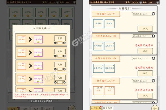Add diamonds via plus icon in left dimmed header
Screen dimensions: 166x110
point(74,2)
